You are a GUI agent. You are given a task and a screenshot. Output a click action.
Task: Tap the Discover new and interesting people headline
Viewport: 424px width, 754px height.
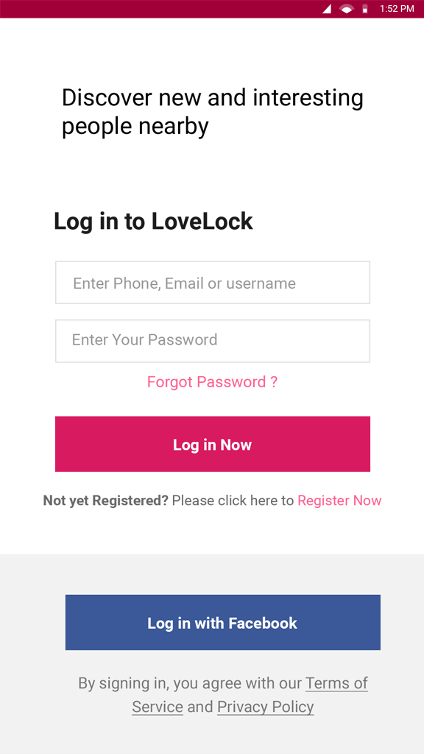(213, 112)
